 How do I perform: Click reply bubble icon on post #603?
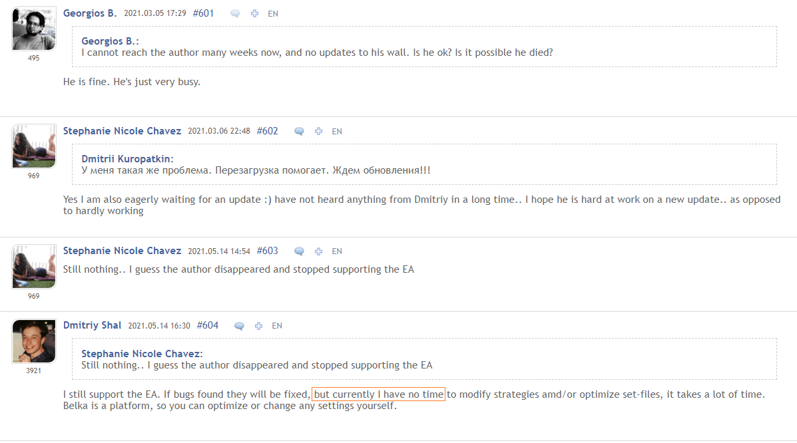pyautogui.click(x=300, y=251)
